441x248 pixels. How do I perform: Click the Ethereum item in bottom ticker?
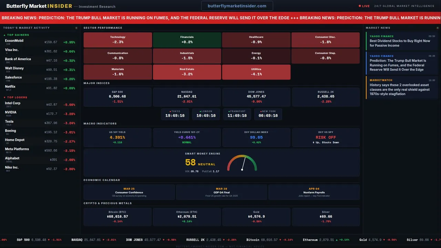pos(326,240)
